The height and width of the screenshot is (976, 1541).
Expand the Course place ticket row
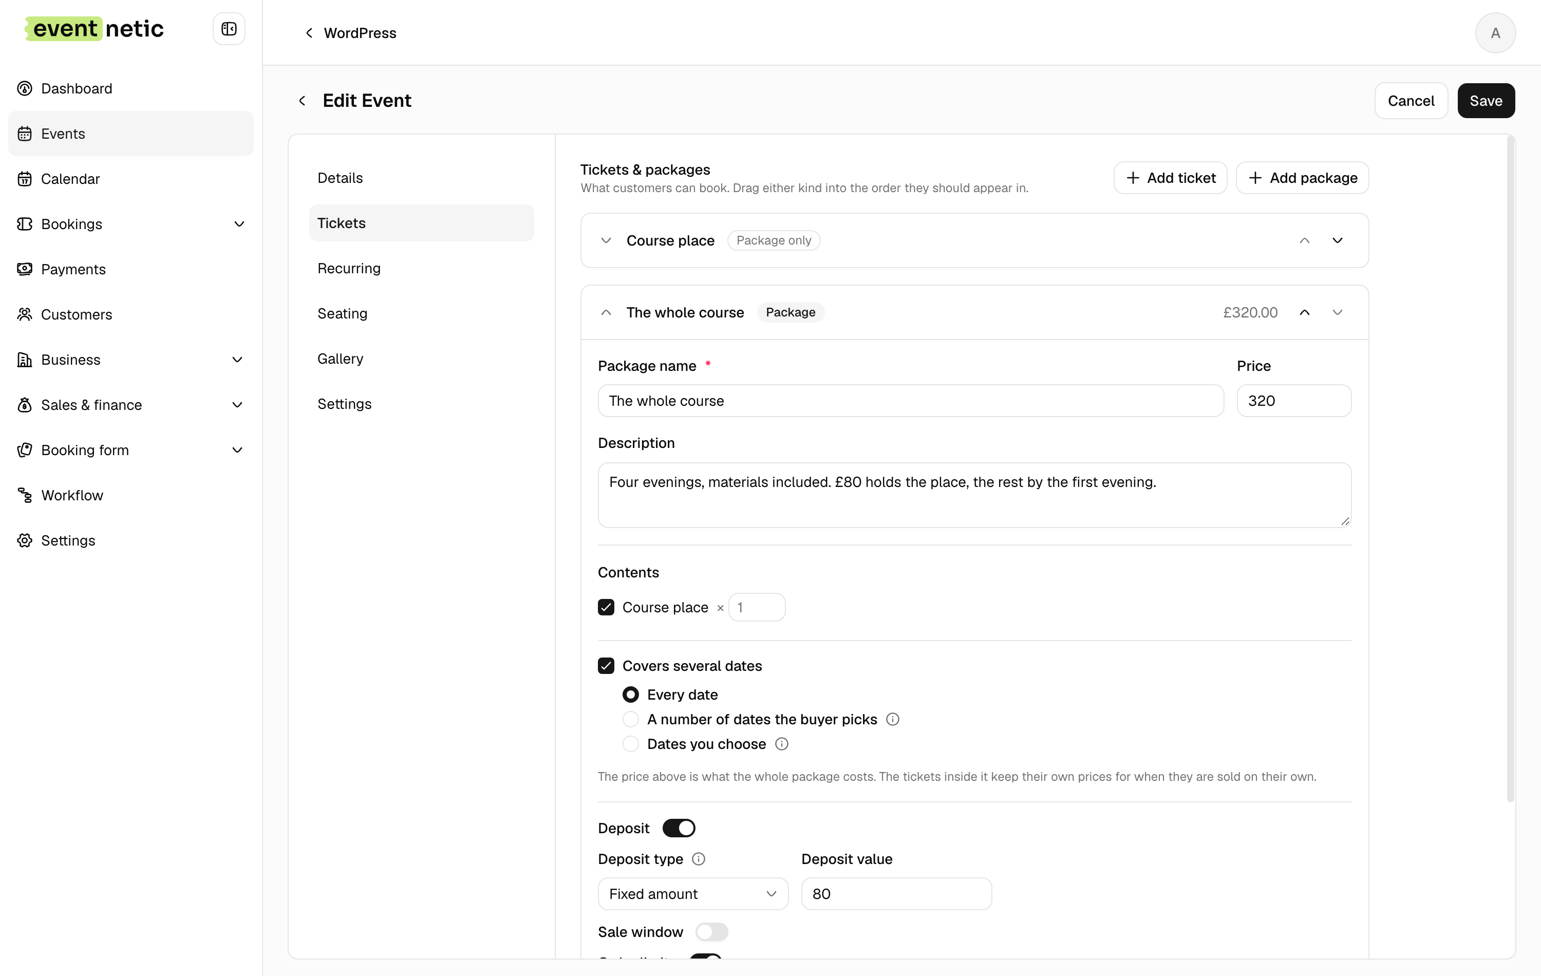click(606, 240)
